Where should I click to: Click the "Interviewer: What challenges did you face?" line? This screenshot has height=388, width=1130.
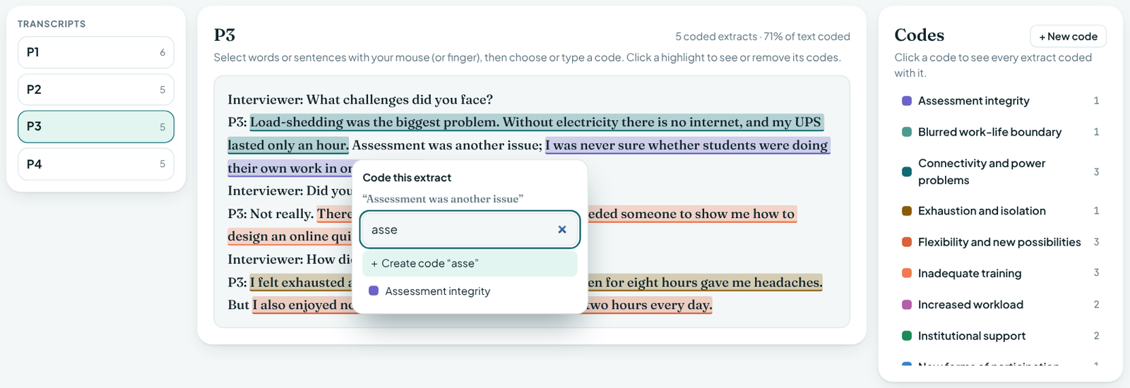pos(360,99)
